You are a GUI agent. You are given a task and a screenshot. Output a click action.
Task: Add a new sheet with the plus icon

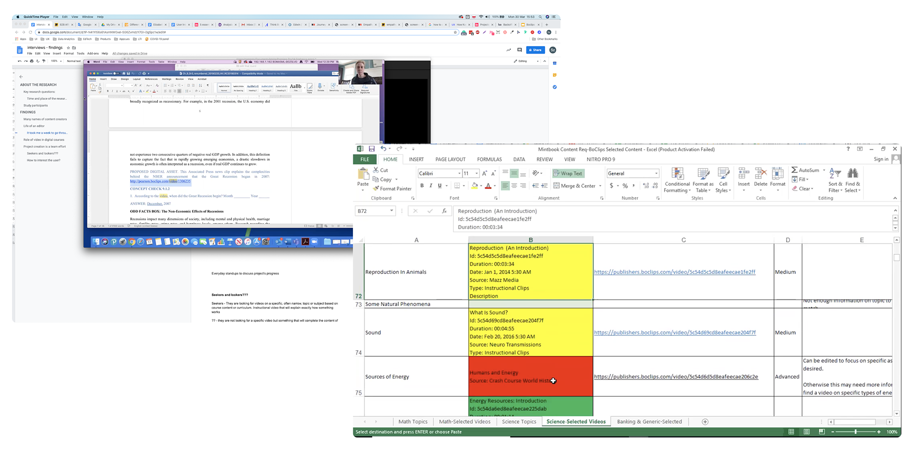coord(705,422)
